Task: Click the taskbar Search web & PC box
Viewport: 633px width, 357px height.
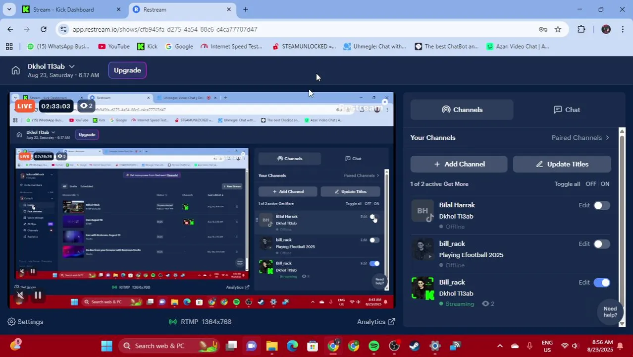Action: (168, 346)
